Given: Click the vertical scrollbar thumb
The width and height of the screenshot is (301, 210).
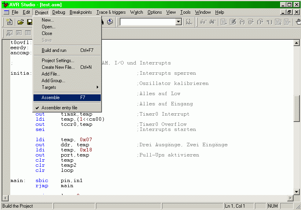Looking at the screenshot, I should click(296, 109).
